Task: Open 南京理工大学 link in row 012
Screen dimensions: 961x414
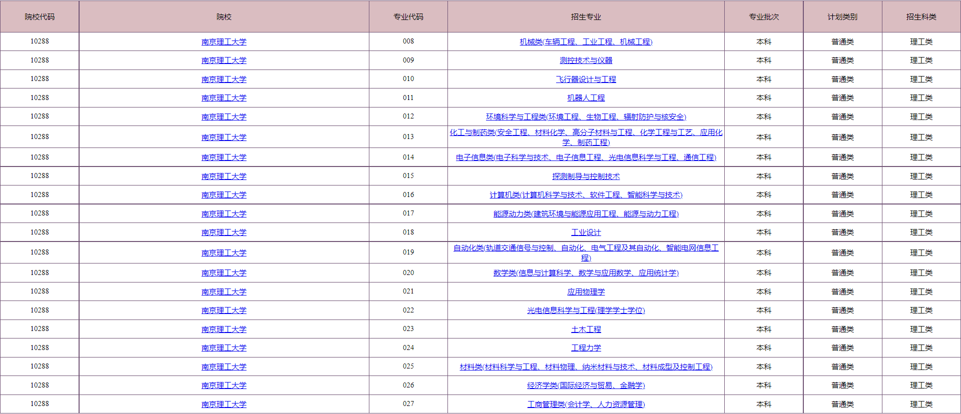Action: tap(224, 117)
